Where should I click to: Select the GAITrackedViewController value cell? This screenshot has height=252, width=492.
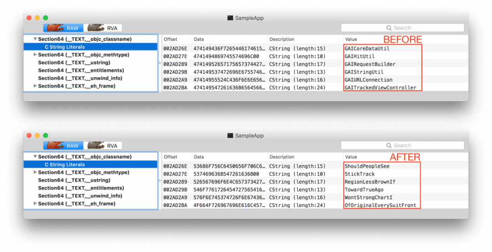point(380,88)
